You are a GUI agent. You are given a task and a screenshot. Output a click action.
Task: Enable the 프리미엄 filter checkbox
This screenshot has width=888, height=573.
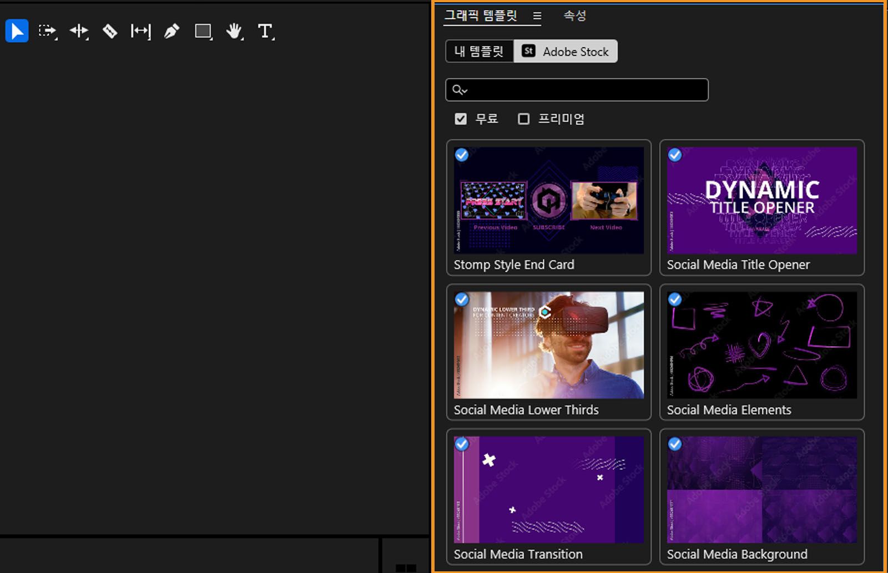522,118
